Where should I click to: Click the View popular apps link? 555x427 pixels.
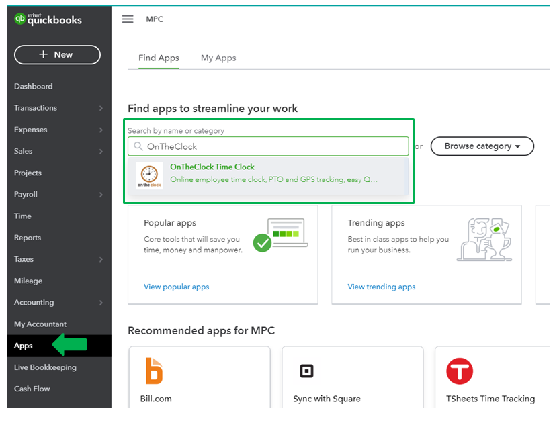coord(176,287)
